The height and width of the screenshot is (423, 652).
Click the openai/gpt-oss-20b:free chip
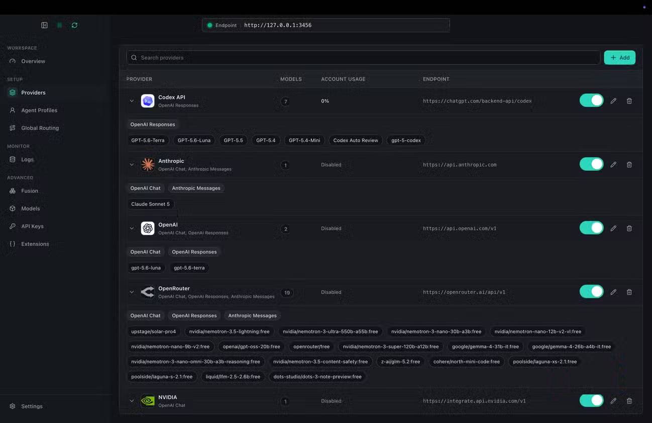click(x=252, y=346)
